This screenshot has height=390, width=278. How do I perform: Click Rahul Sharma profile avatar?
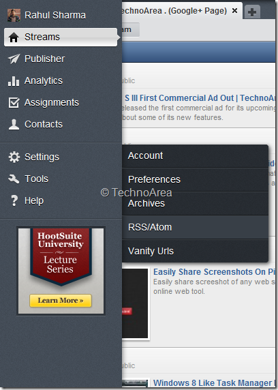tap(14, 16)
